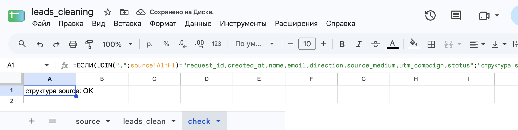The image size is (518, 130).
Task: Increase decimal places
Action: (x=199, y=44)
